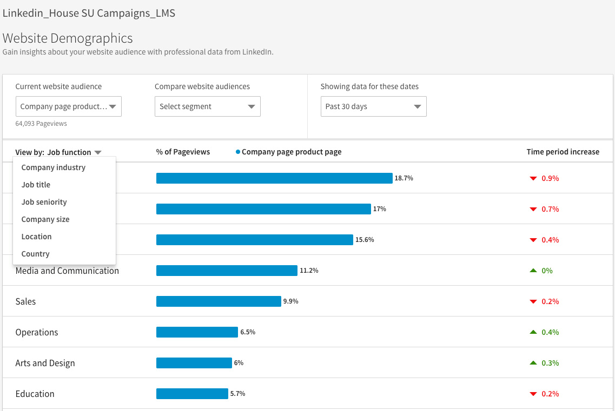Image resolution: width=615 pixels, height=411 pixels.
Task: Click the red down arrow beside 0.7%
Action: (533, 209)
